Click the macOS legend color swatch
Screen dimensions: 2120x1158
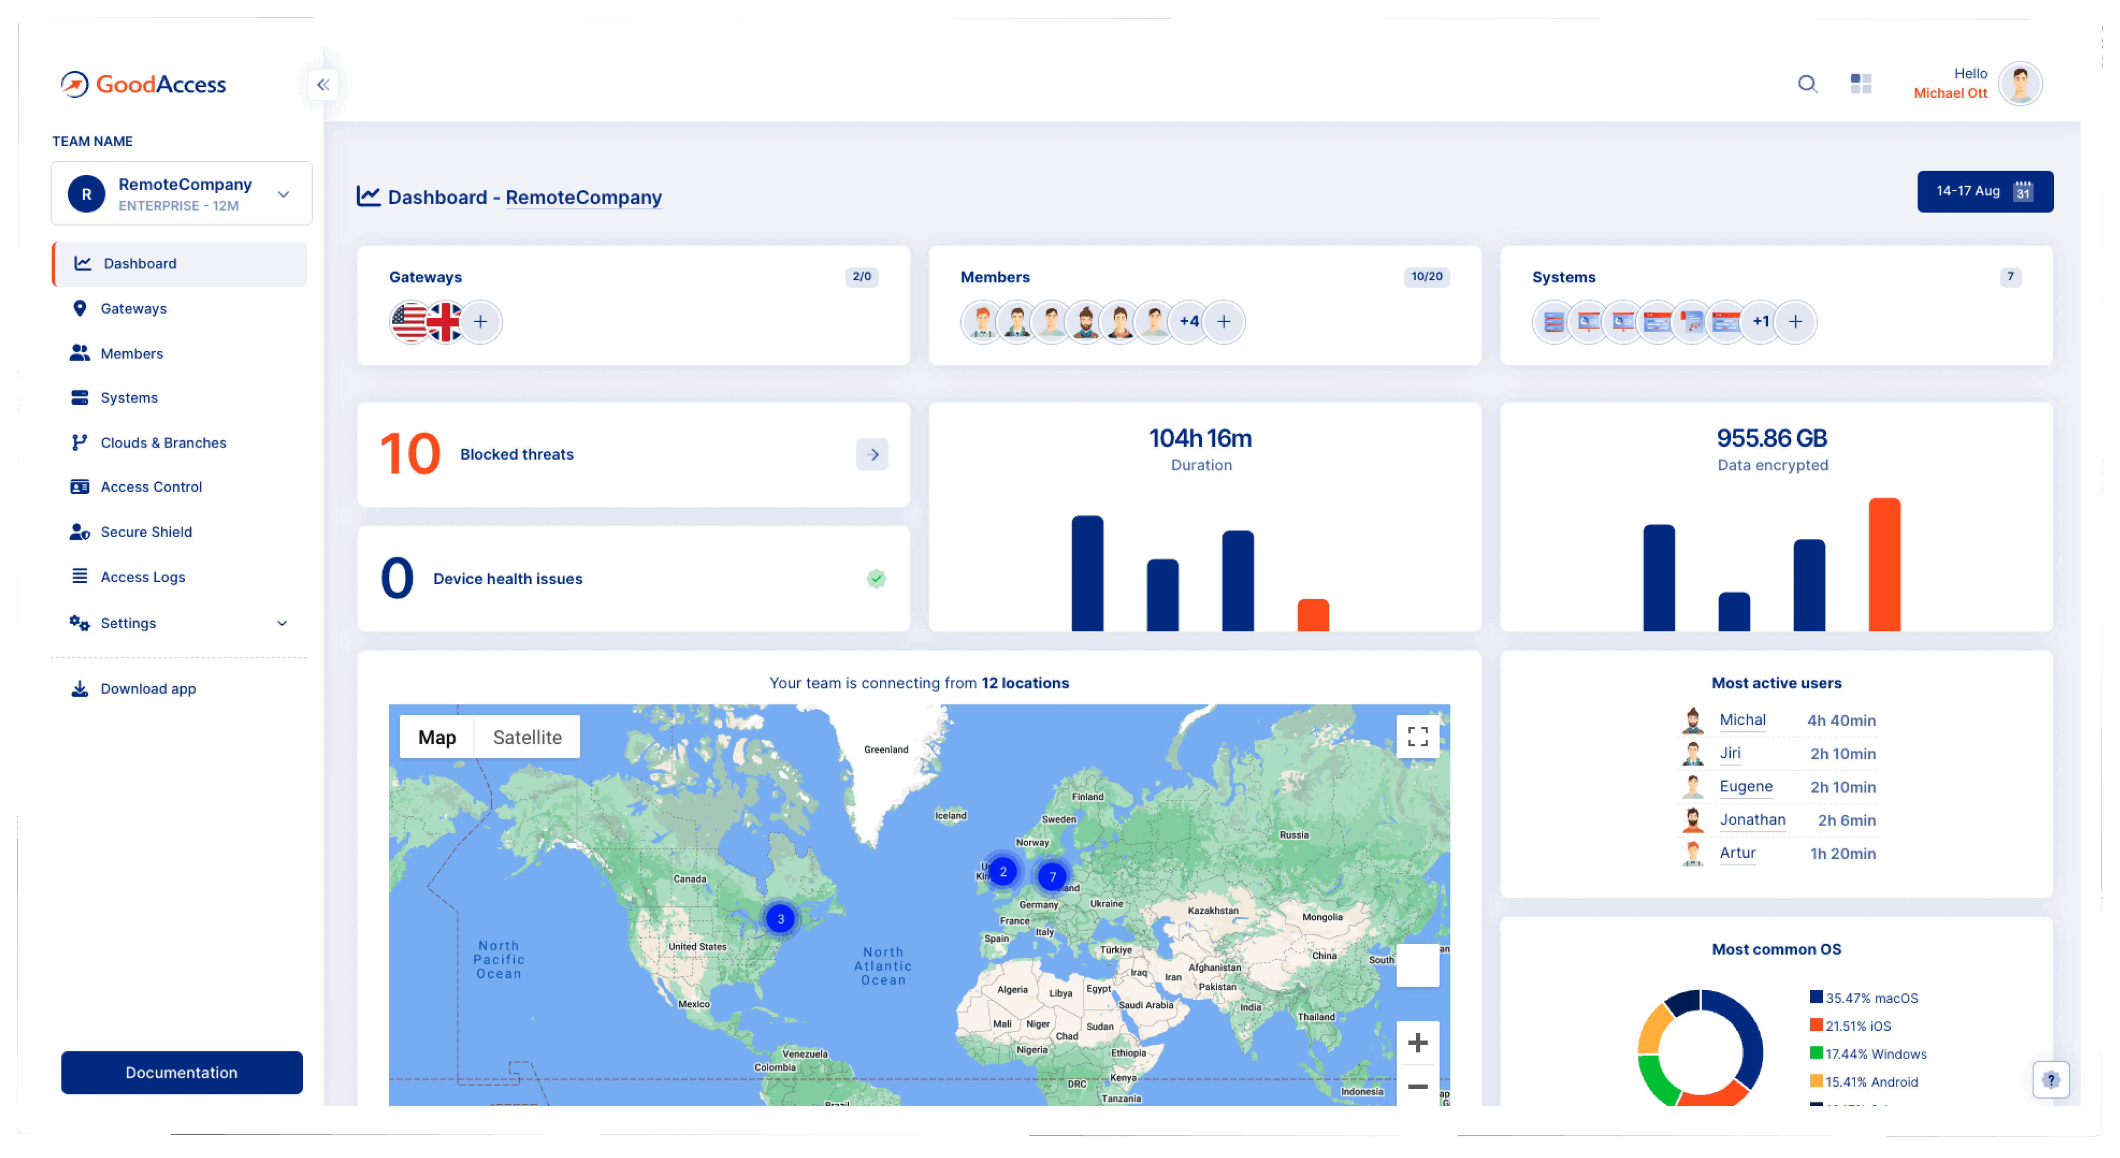click(1815, 998)
